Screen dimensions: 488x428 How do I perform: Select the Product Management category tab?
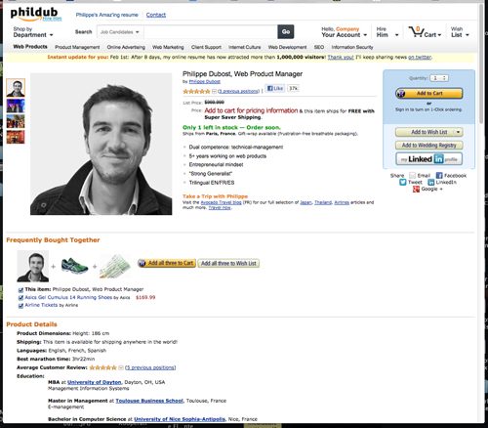pos(77,47)
